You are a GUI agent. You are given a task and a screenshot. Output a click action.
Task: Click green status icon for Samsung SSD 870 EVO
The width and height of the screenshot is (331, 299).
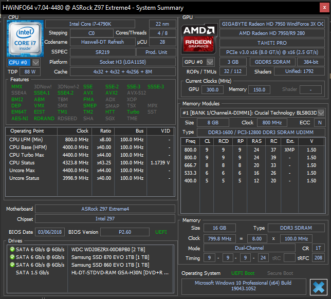[x=12, y=257]
